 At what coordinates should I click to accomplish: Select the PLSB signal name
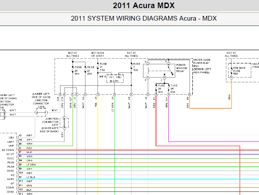pyautogui.click(x=11, y=162)
